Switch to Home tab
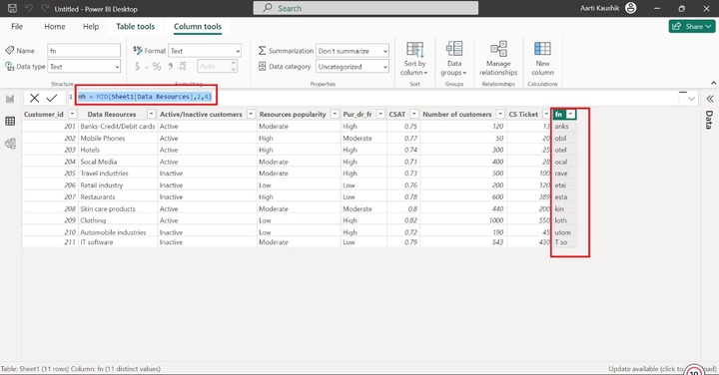 [55, 27]
